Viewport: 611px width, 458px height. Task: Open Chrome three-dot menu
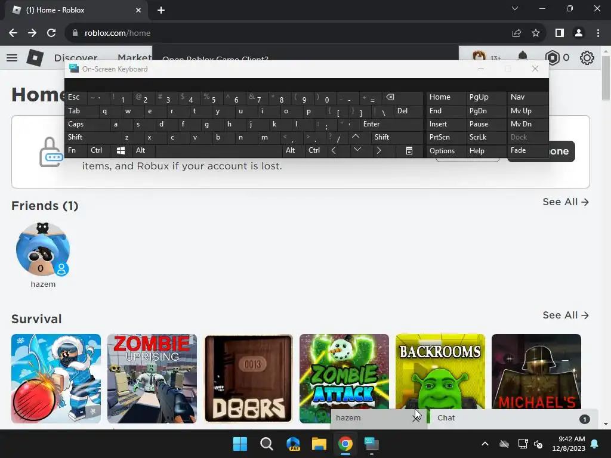[598, 33]
